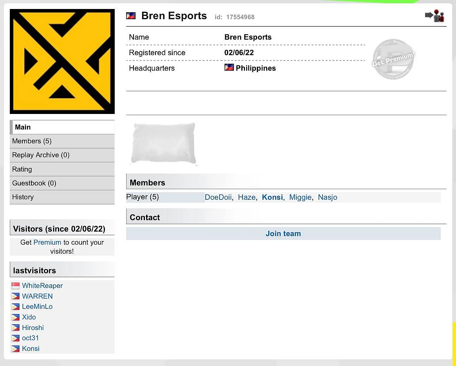Screen dimensions: 456x366
Task: Click the Members section heading
Action: pyautogui.click(x=147, y=183)
